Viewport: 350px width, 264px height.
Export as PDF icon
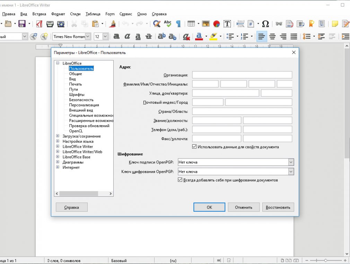[39, 24]
